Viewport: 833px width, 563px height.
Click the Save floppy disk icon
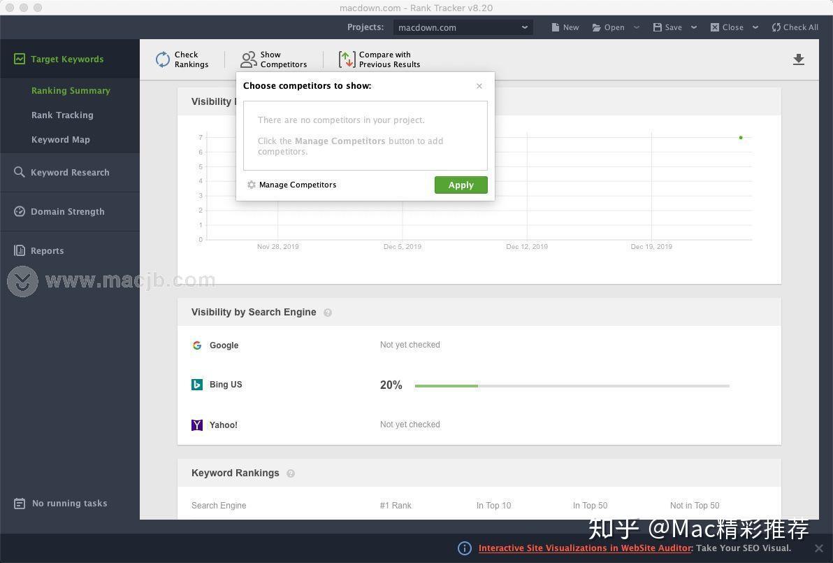tap(657, 27)
